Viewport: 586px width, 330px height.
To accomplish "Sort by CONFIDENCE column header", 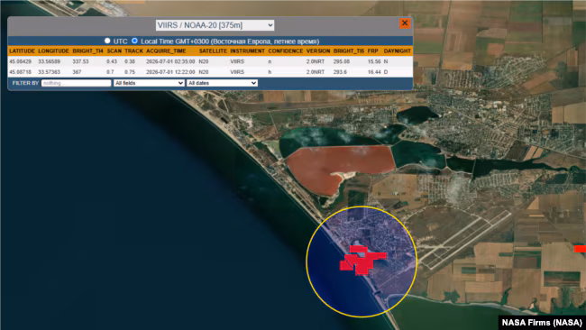I will [x=286, y=50].
